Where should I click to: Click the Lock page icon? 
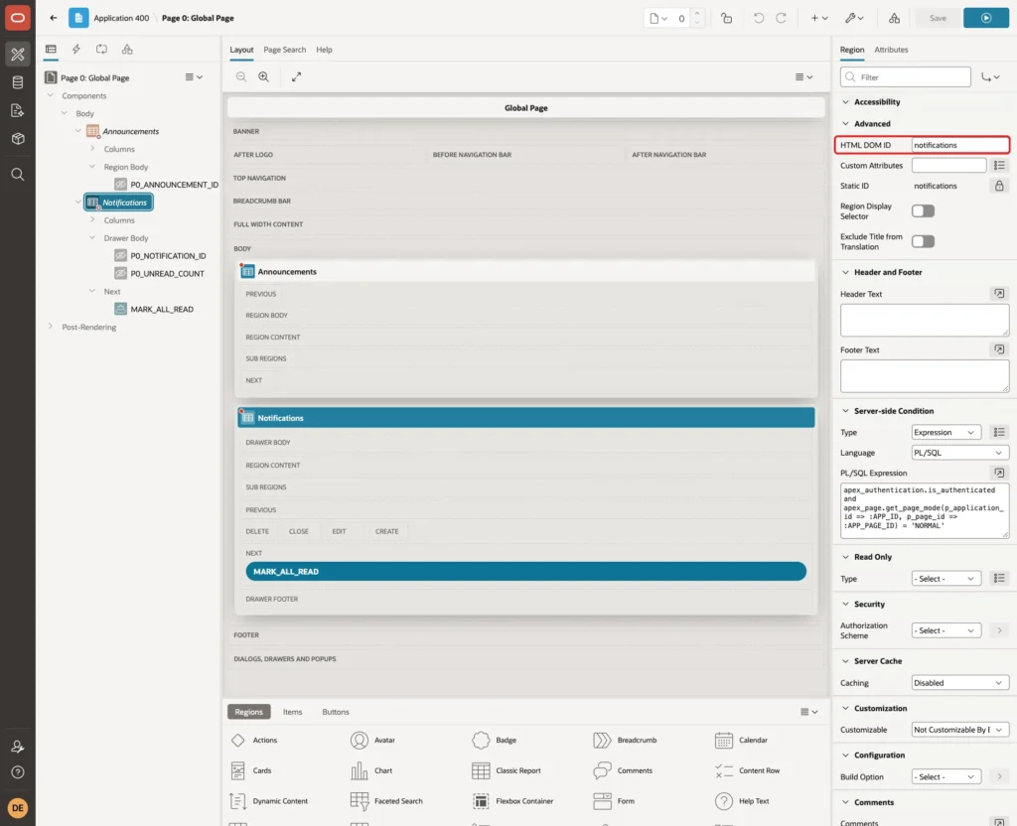point(726,18)
